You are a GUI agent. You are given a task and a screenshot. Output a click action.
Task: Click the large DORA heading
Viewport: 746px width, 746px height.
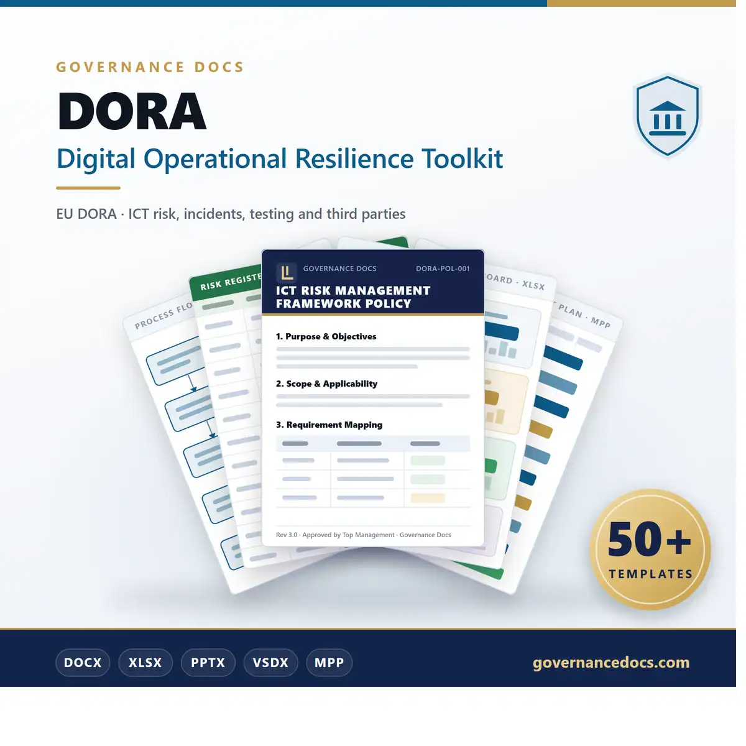(132, 112)
